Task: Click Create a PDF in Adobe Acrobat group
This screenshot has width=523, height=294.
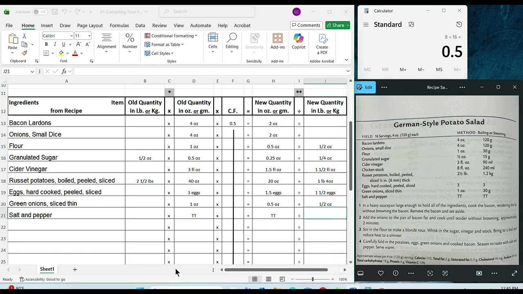Action: [x=322, y=44]
